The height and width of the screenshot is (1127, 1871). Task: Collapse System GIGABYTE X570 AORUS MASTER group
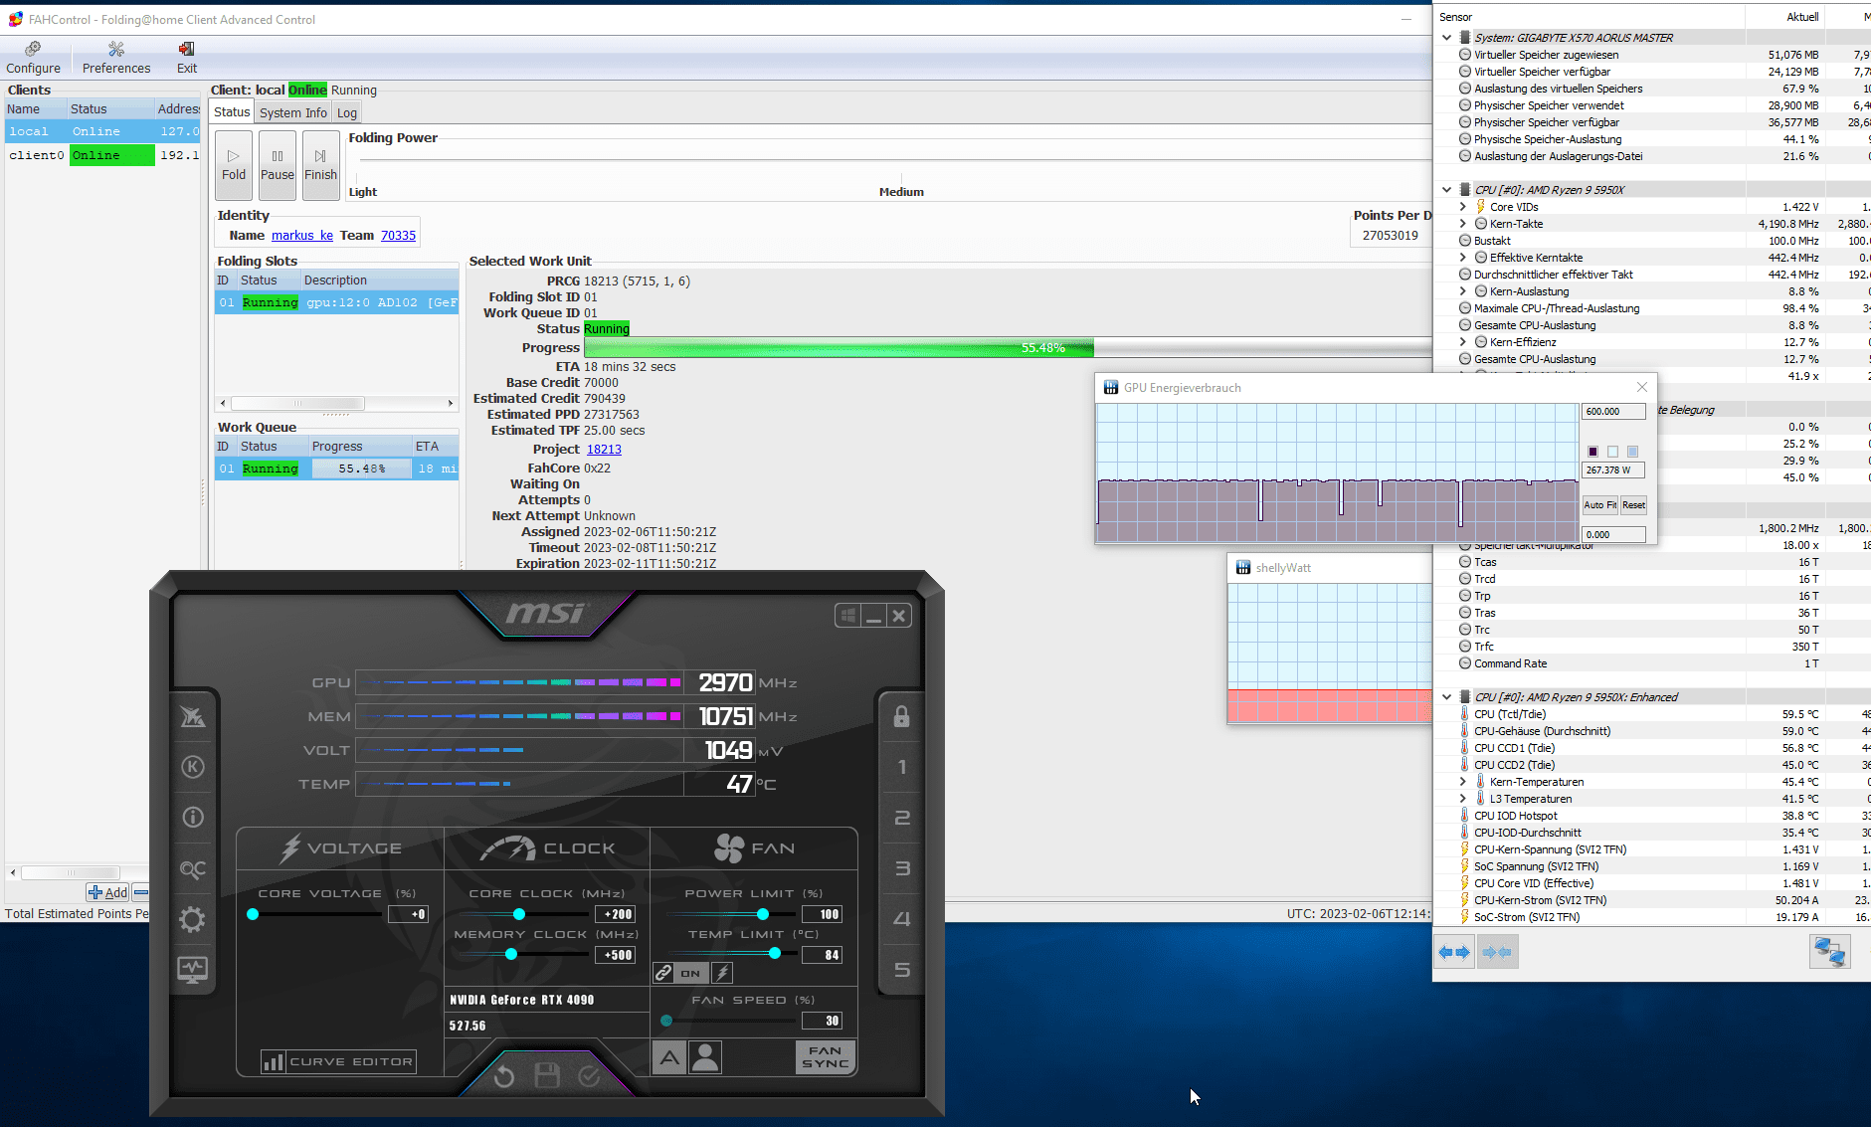pyautogui.click(x=1446, y=38)
